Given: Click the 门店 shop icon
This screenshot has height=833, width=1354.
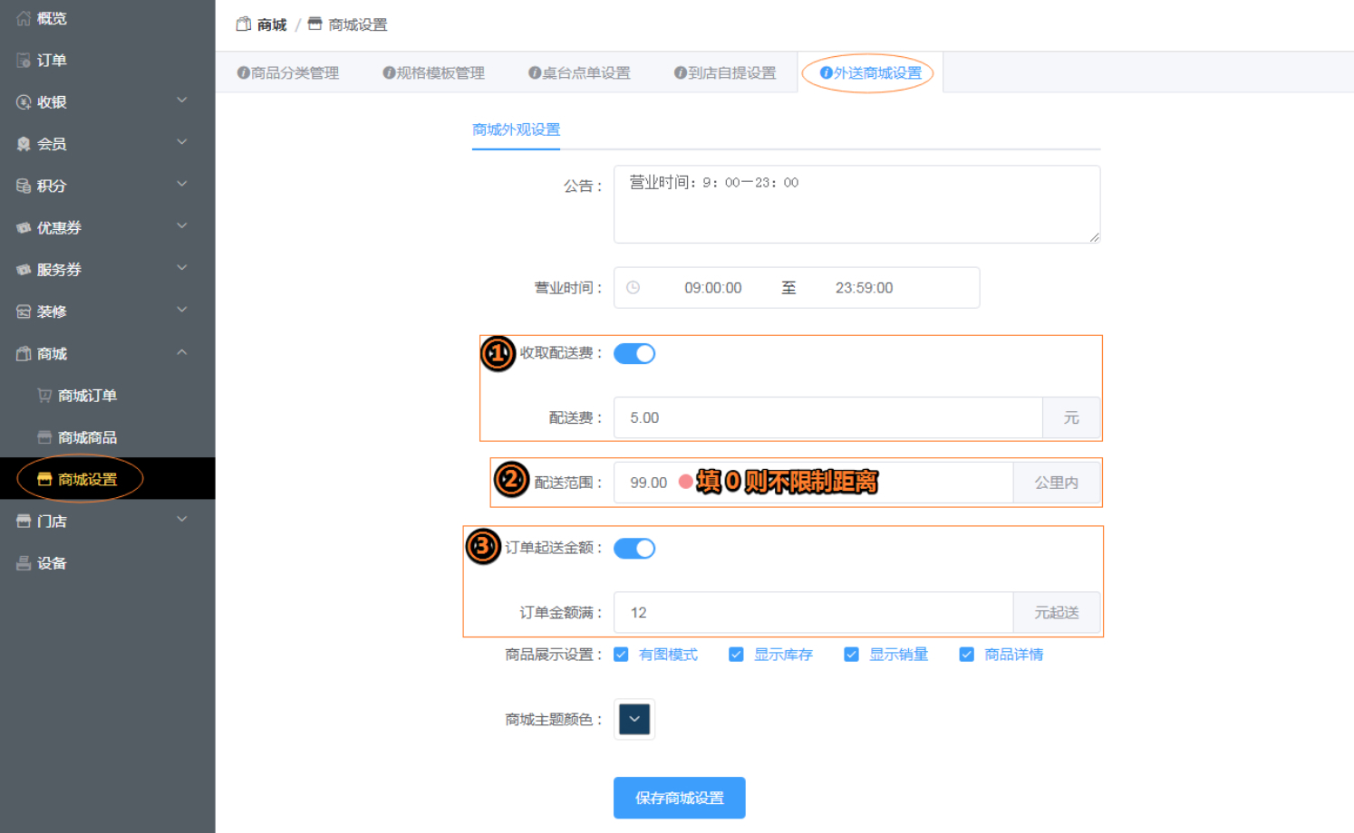Looking at the screenshot, I should point(24,522).
